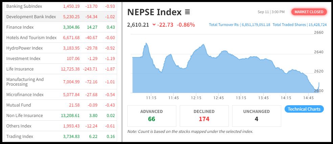This screenshot has height=144, width=333.
Task: Open the Technical Charts button
Action: (304, 109)
